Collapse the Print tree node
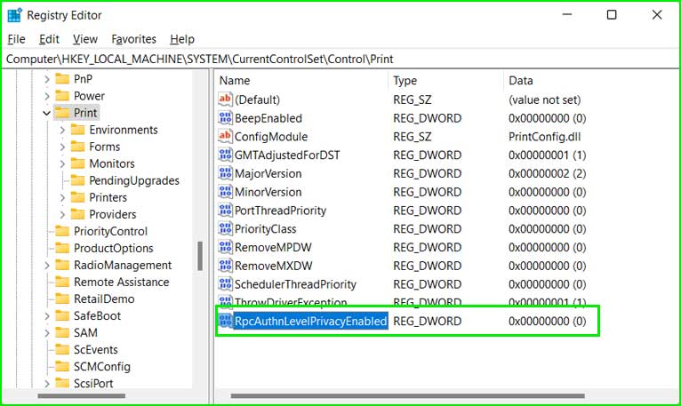The width and height of the screenshot is (681, 406). [47, 113]
